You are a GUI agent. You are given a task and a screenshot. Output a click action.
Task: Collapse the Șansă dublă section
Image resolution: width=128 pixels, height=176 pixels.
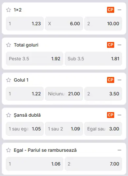click(119, 115)
